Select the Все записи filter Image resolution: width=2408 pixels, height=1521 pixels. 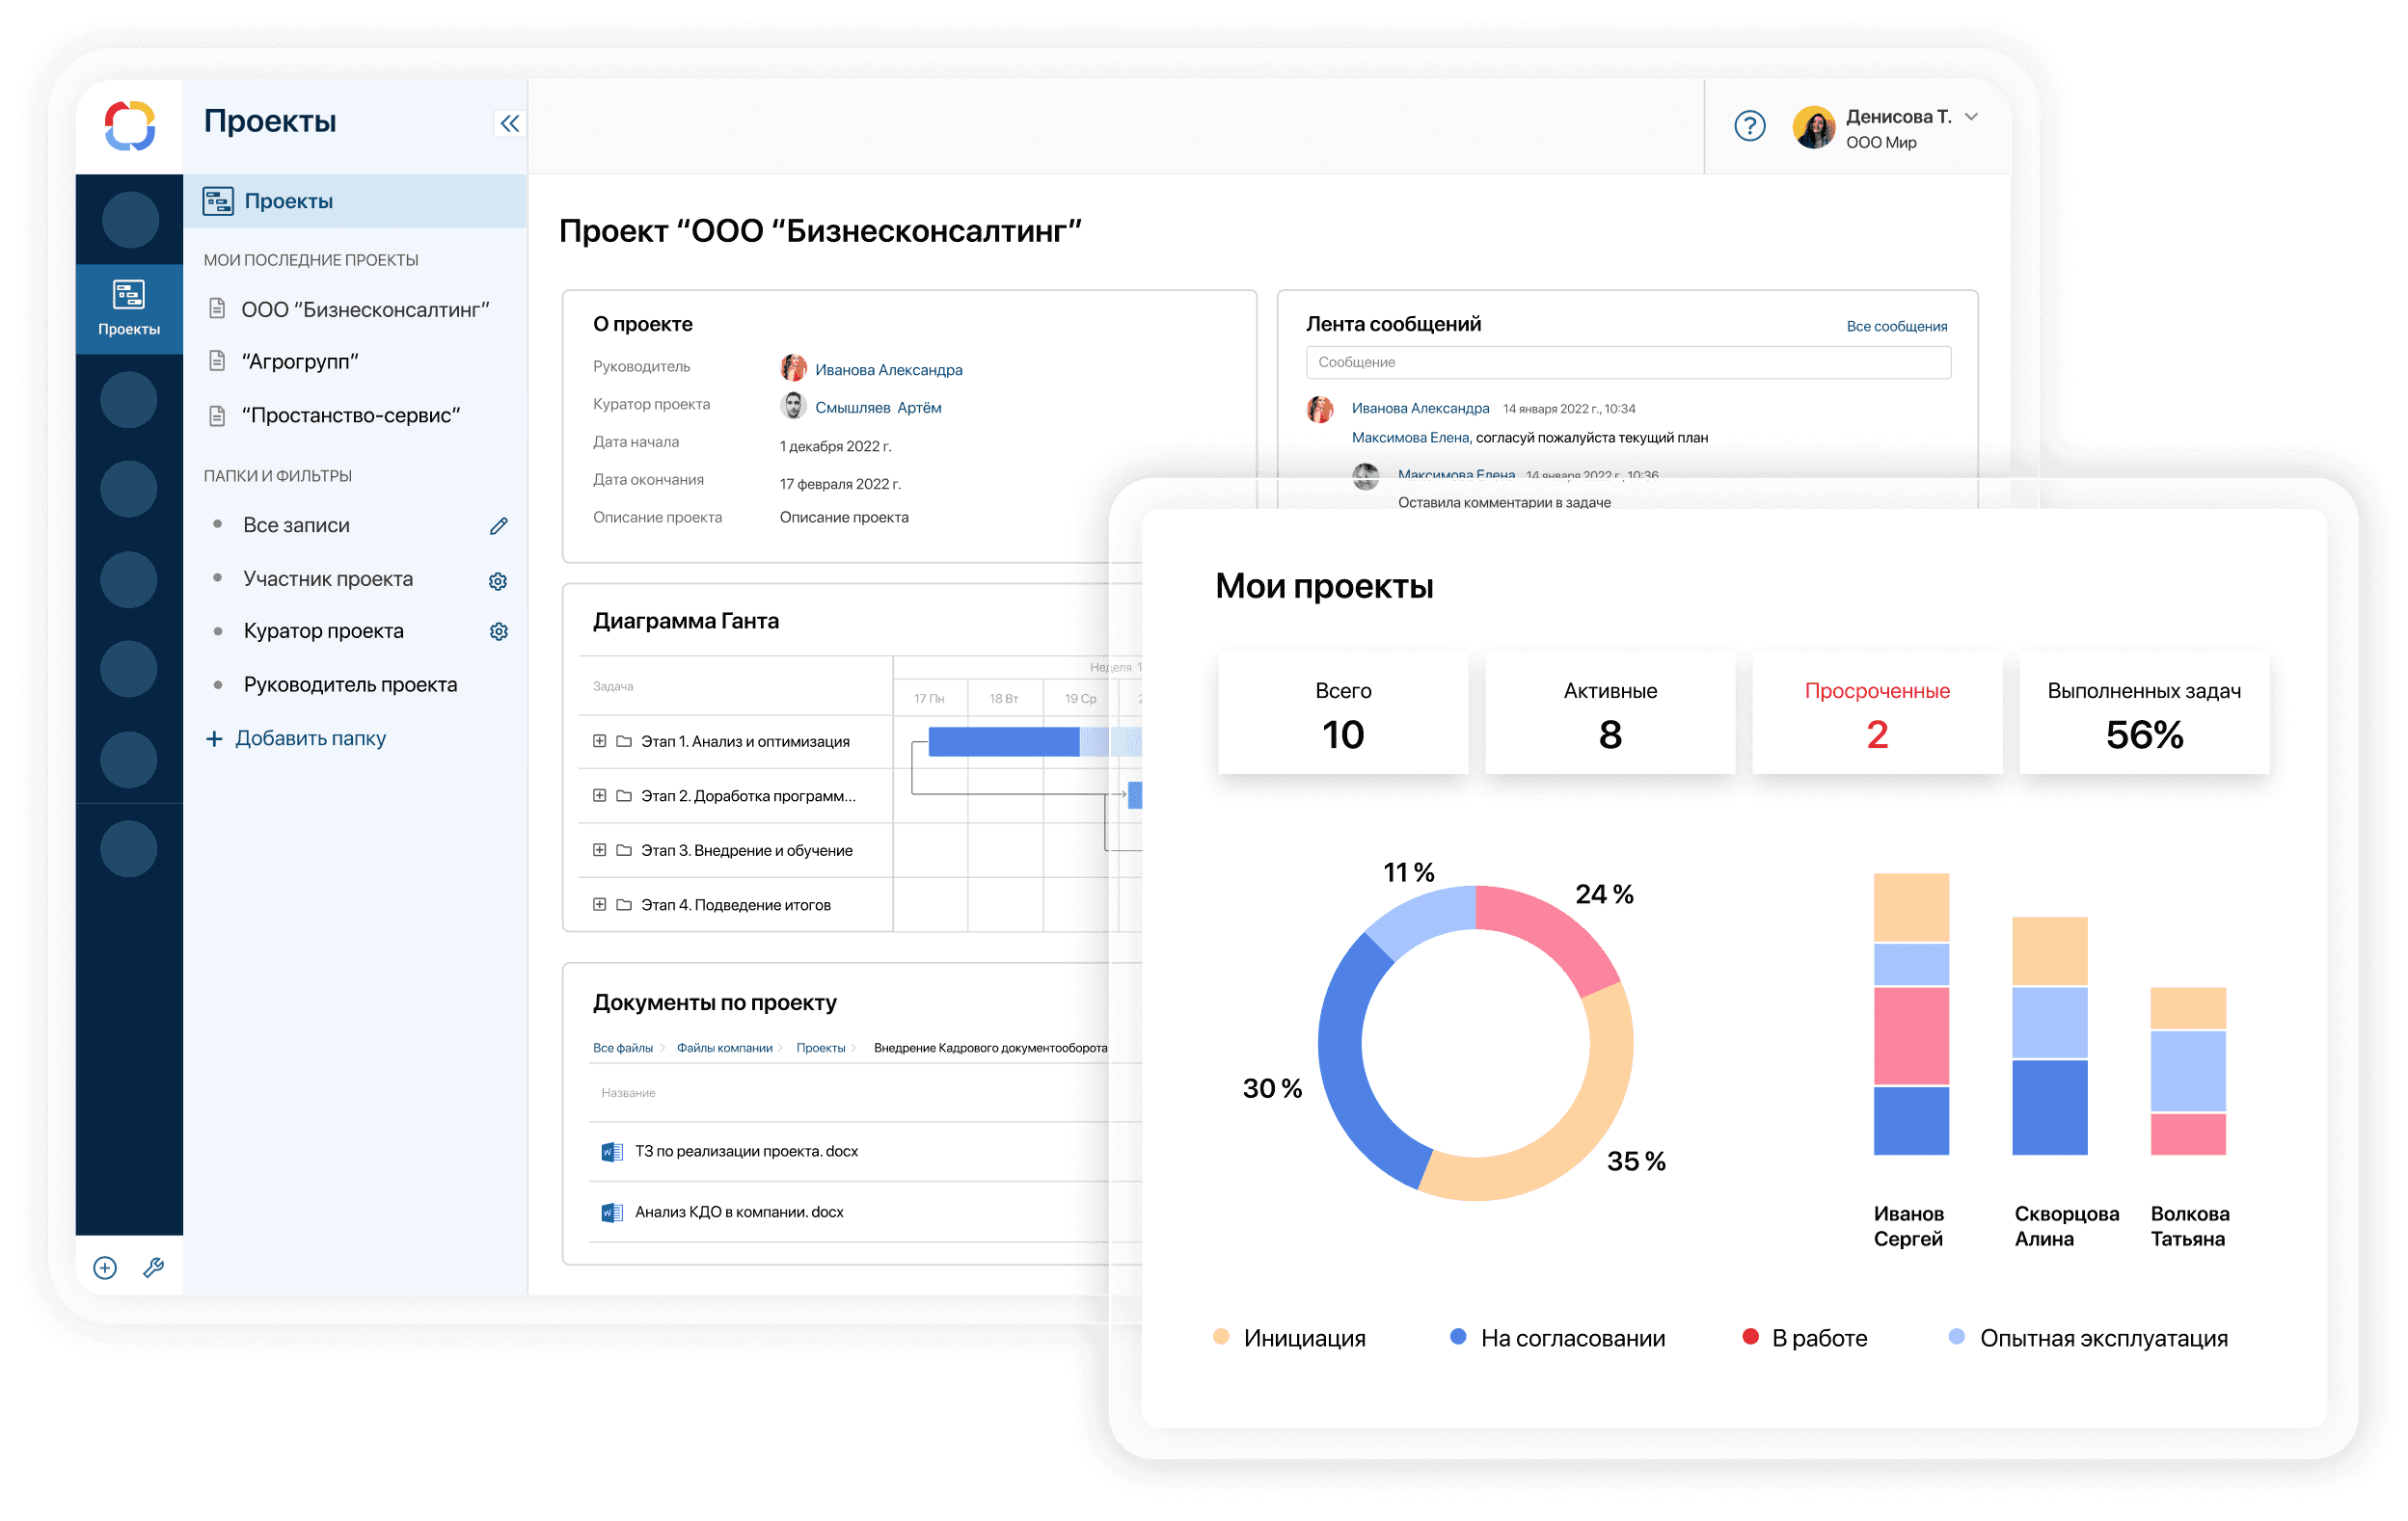296,525
